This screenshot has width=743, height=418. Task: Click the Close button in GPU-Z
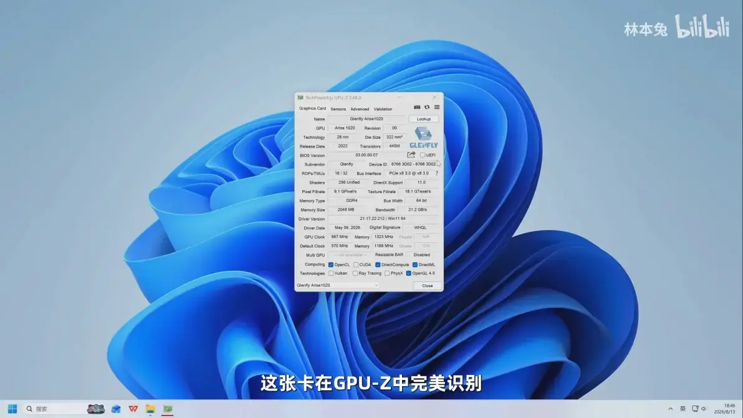coord(427,285)
